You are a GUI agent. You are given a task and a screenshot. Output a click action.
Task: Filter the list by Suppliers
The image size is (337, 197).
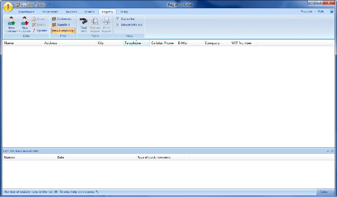pos(61,25)
